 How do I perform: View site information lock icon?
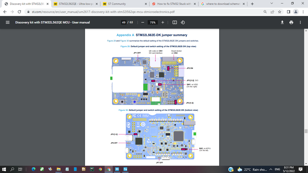point(28,12)
